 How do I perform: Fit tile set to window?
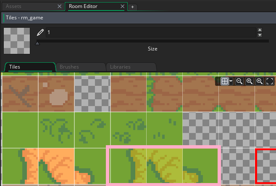269,81
